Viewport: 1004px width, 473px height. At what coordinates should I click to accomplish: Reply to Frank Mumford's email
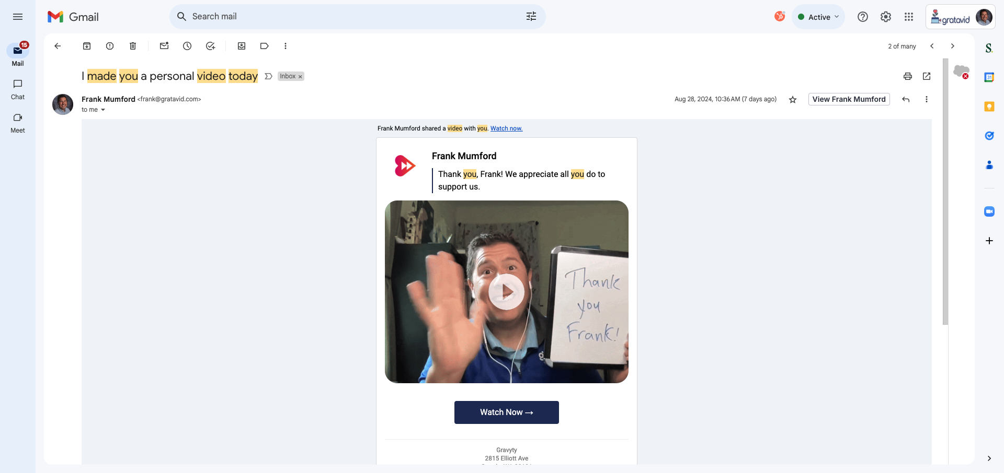[x=906, y=99]
